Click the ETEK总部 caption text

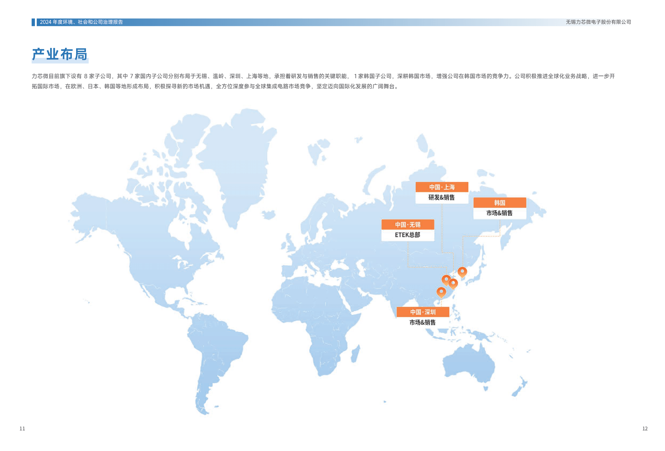click(x=407, y=235)
